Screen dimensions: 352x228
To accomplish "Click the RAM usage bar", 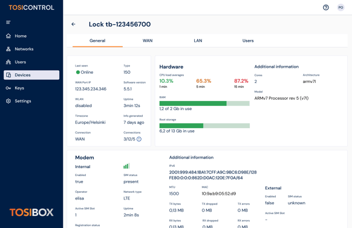I will coord(204,103).
